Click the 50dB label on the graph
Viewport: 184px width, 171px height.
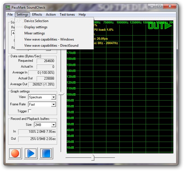pos(70,124)
